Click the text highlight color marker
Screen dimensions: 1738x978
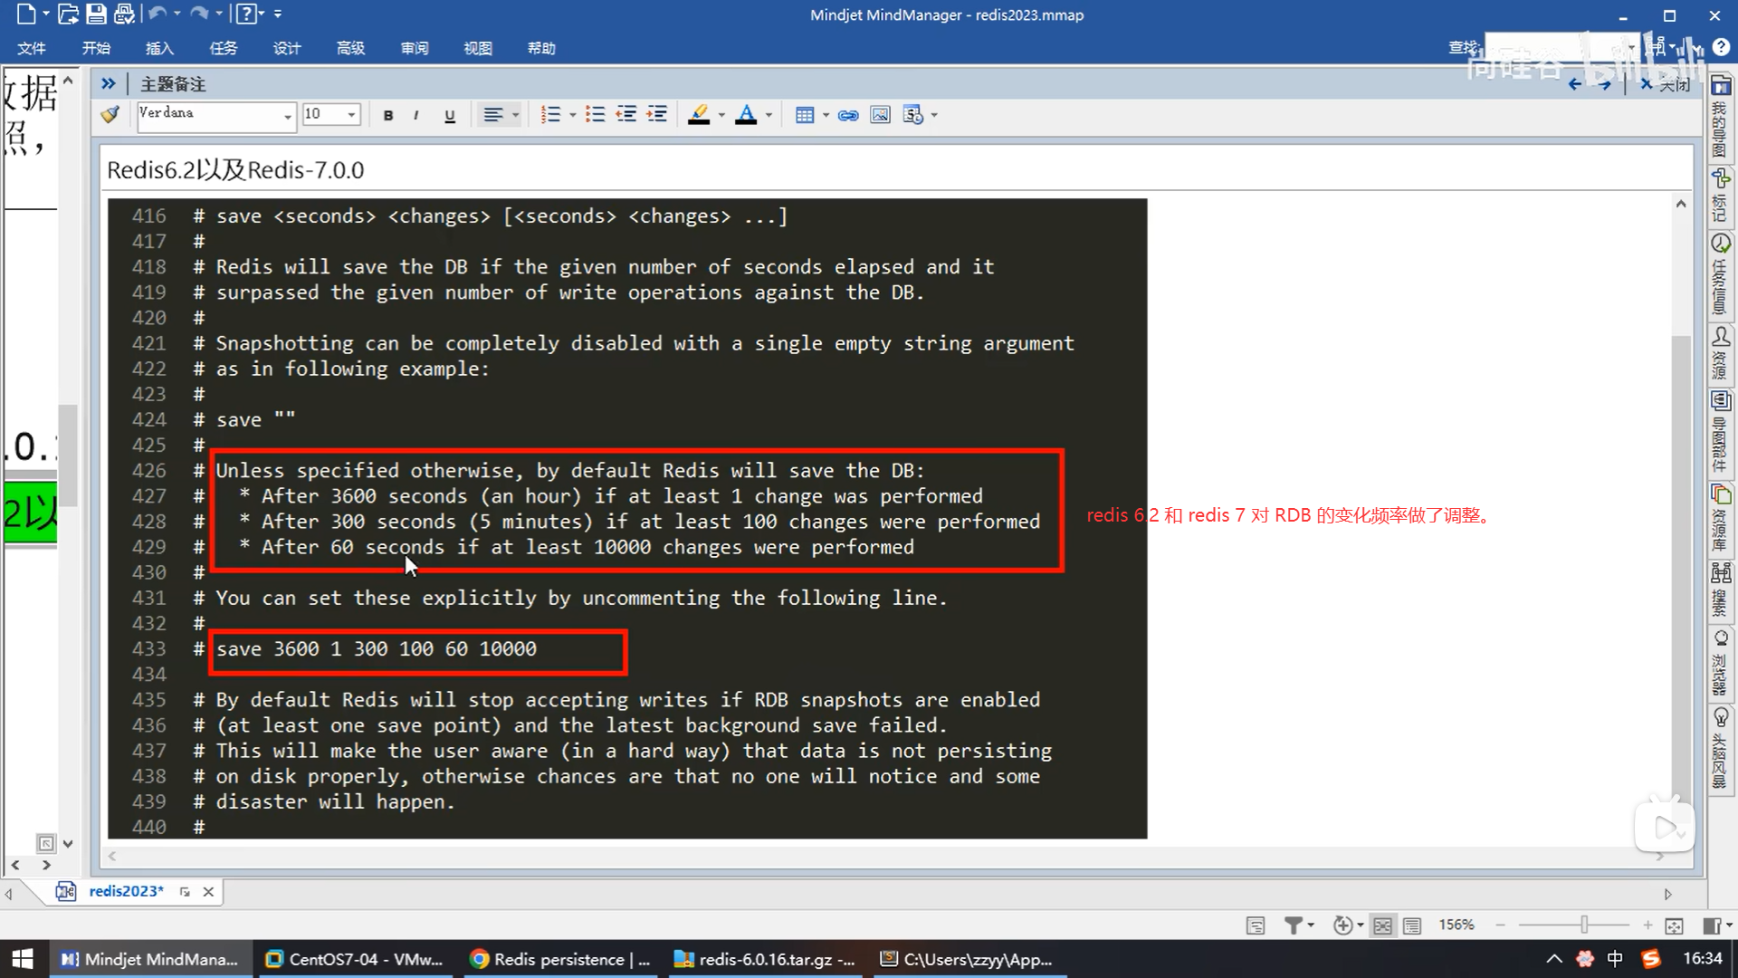(x=699, y=114)
